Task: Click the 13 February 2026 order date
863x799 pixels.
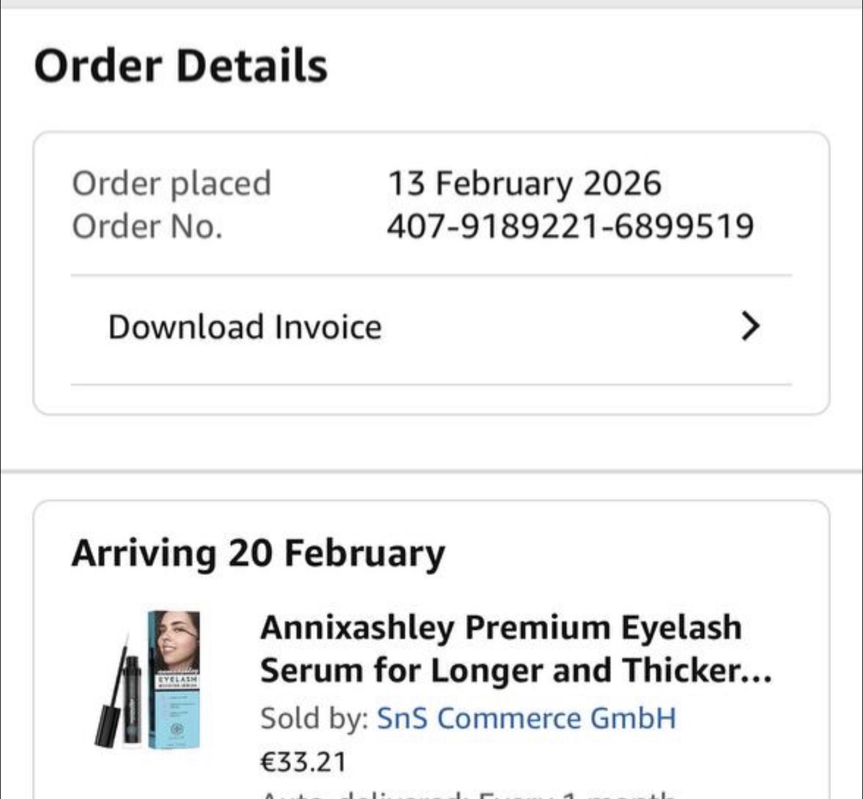Action: coord(524,183)
